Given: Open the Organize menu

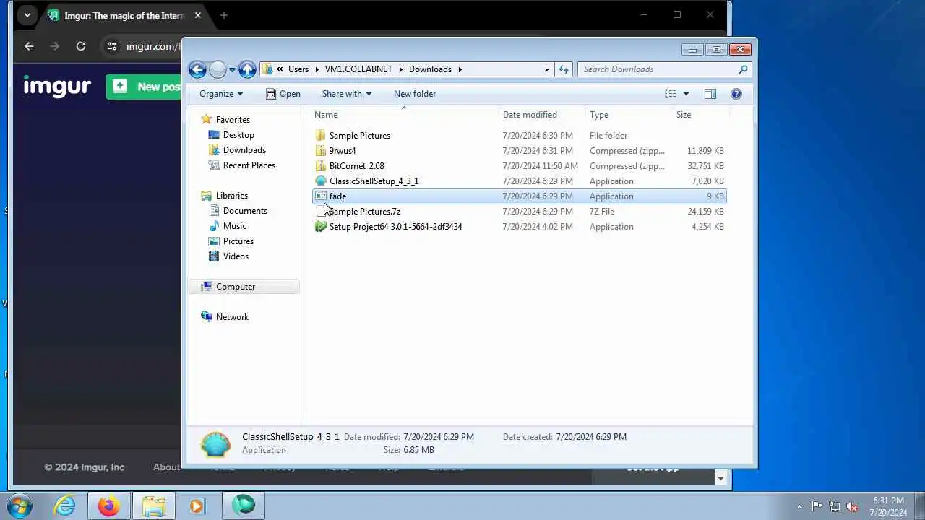Looking at the screenshot, I should [221, 94].
